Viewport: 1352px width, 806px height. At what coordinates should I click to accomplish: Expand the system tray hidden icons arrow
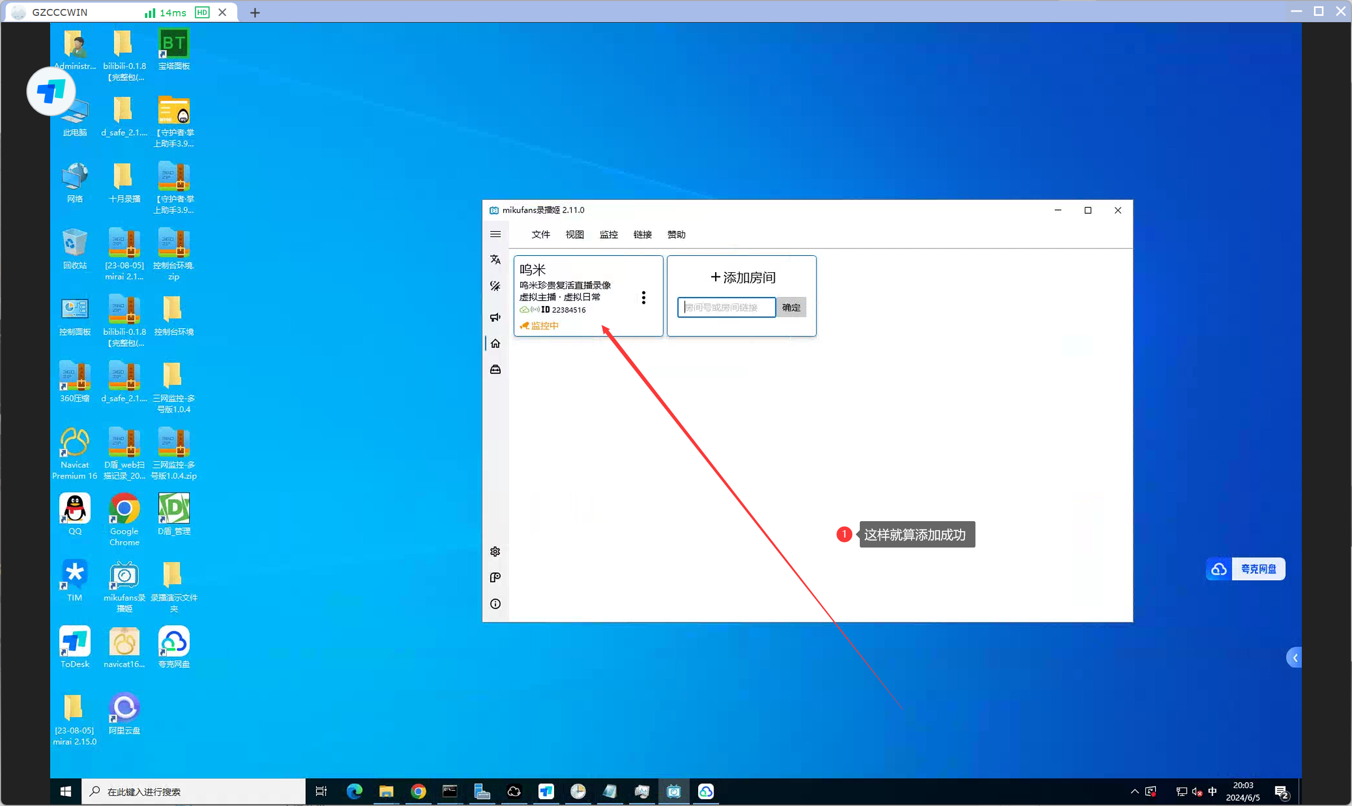[x=1134, y=791]
